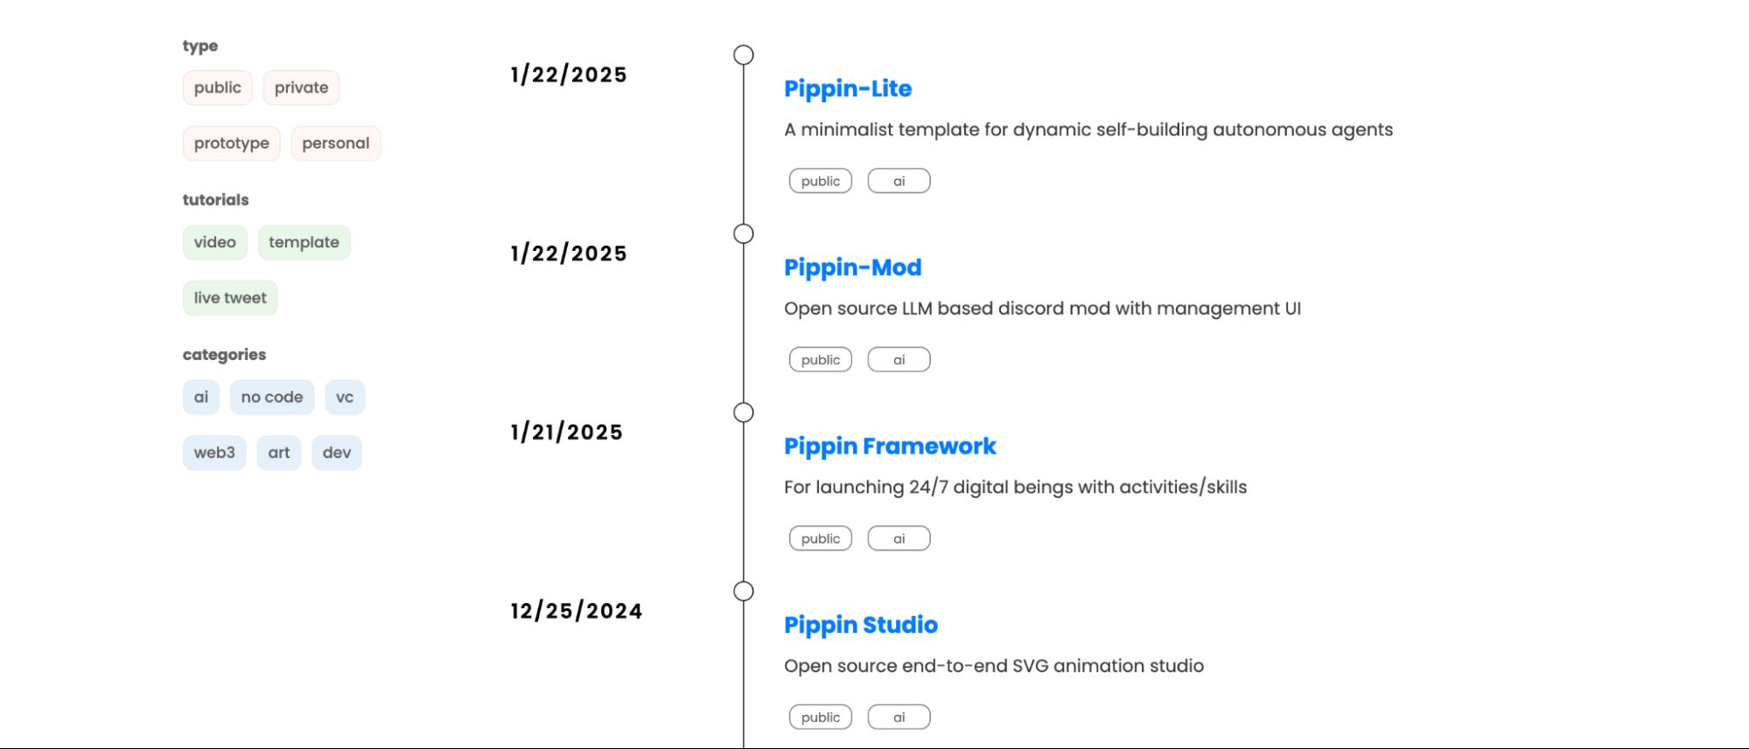Click the public tag under Pippin-Mod
This screenshot has width=1749, height=749.
(820, 360)
